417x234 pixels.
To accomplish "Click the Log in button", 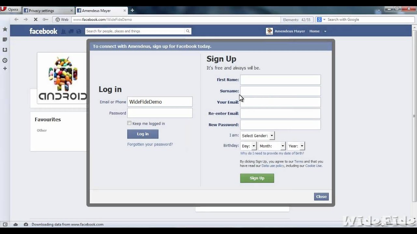I will [143, 134].
